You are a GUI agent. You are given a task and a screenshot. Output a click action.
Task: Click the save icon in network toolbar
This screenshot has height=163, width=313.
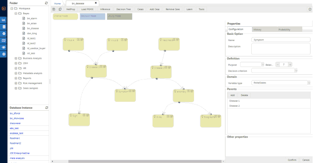(54, 9)
